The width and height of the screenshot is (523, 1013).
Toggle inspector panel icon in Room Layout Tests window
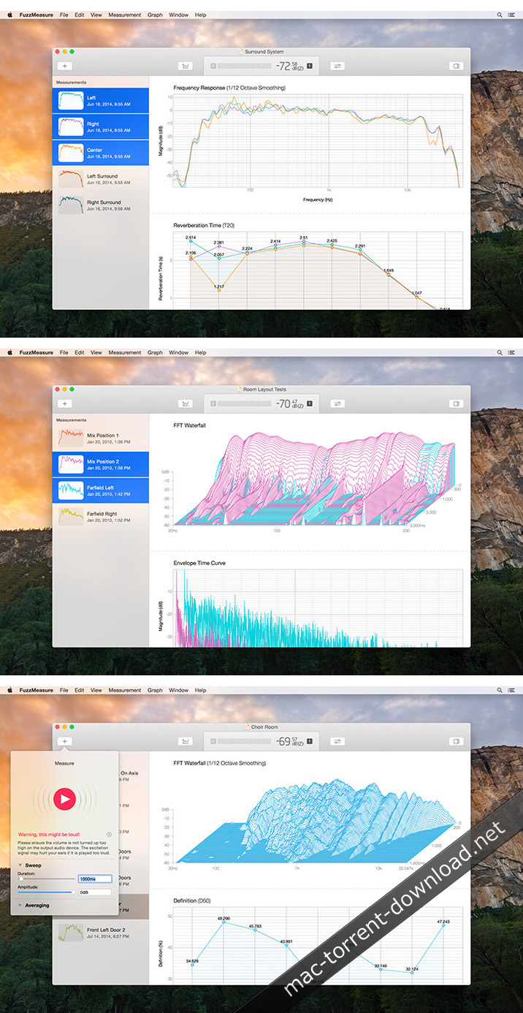[457, 403]
